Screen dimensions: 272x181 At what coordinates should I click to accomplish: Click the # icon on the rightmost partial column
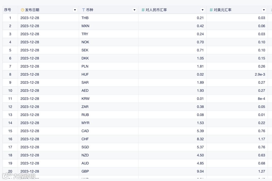(x=271, y=10)
